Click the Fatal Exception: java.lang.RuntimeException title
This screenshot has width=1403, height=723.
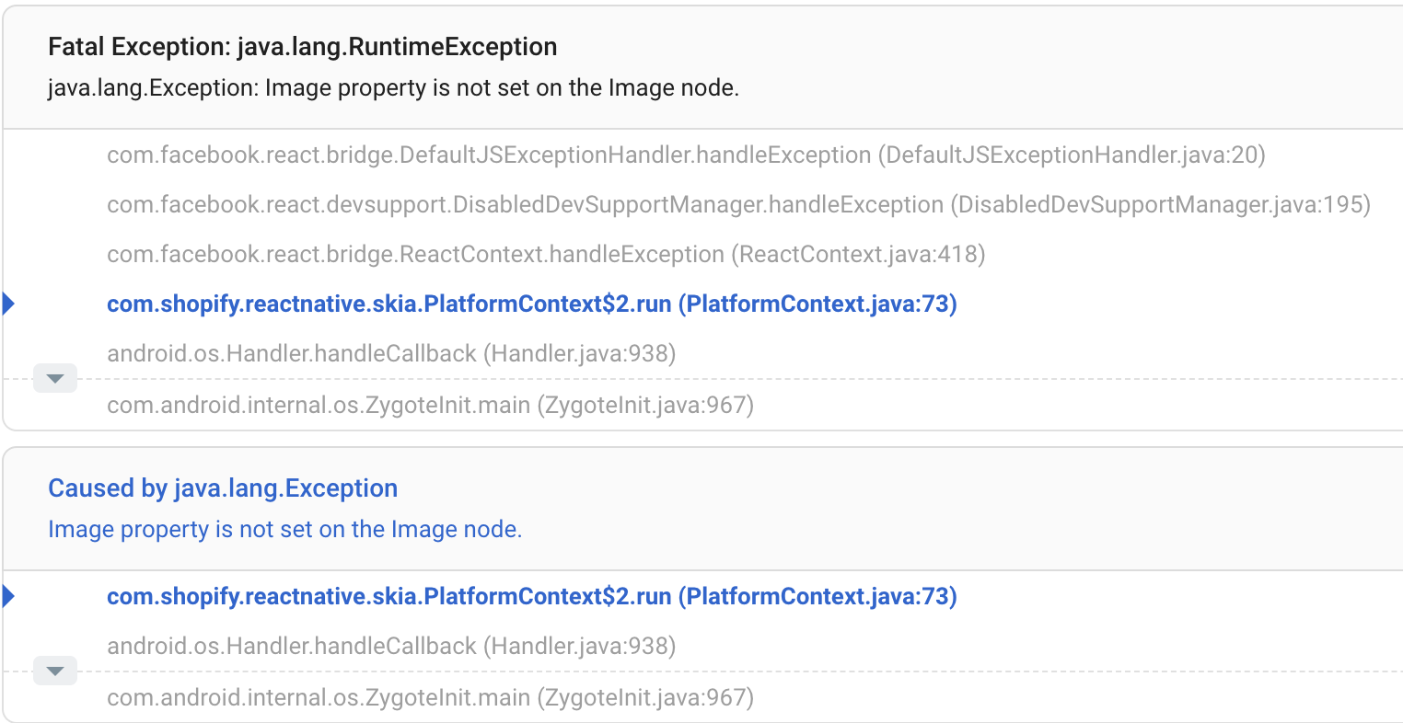click(302, 47)
